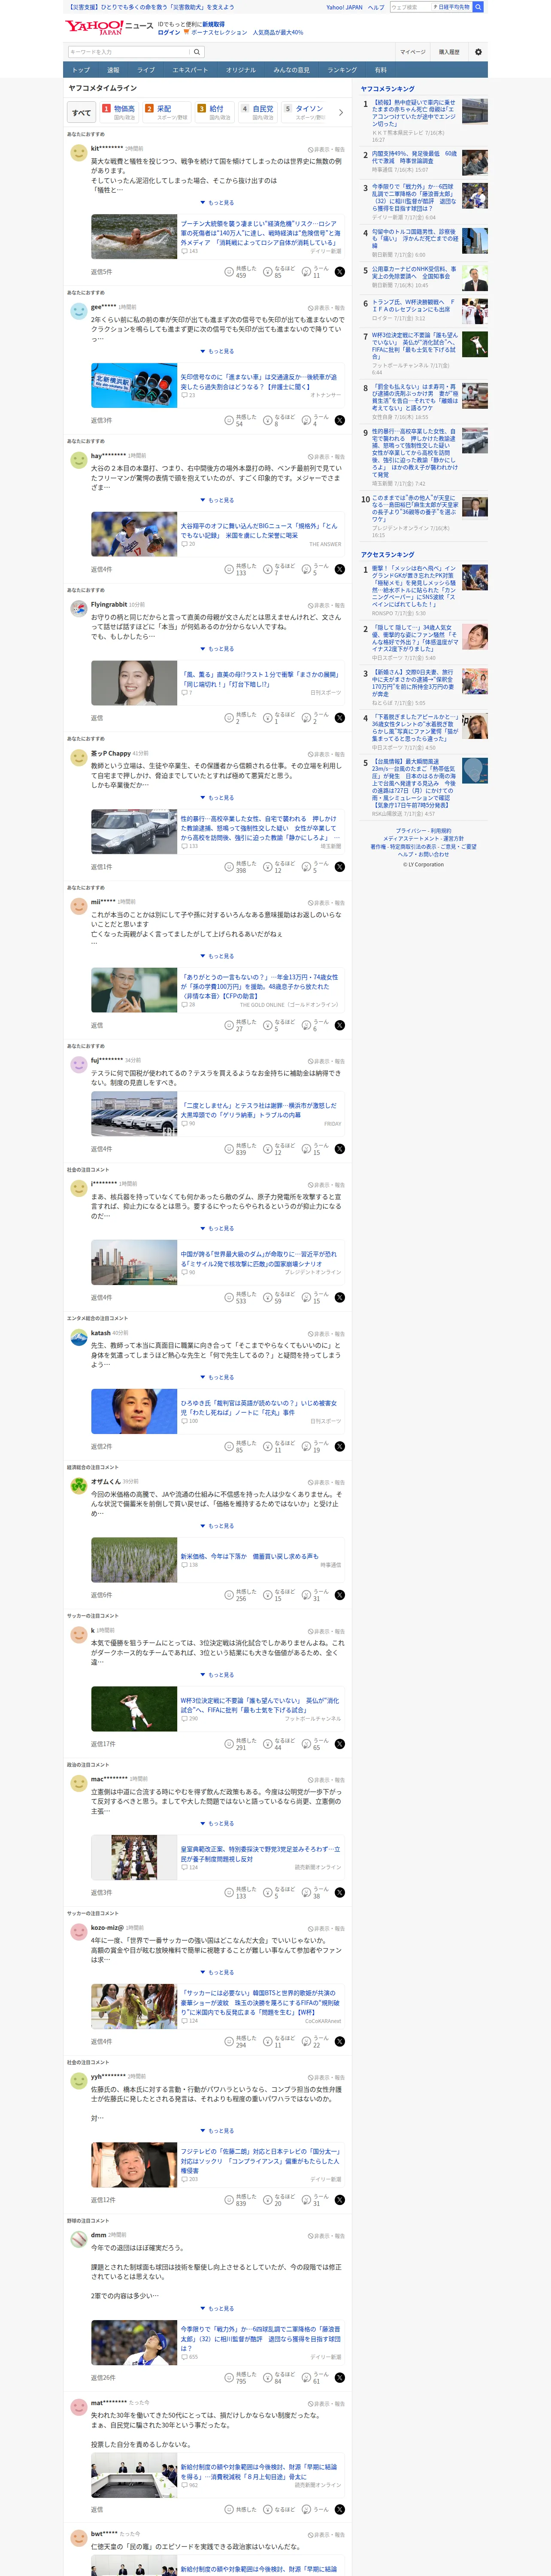
Task: Open the ライブ navigation tab
Action: coord(146,70)
